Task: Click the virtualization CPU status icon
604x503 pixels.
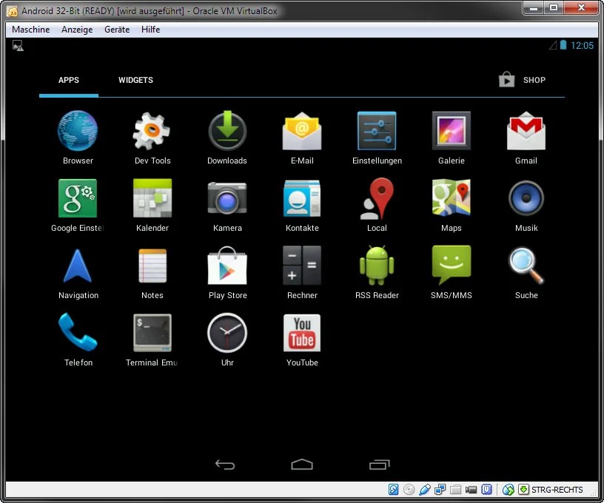Action: tap(486, 490)
